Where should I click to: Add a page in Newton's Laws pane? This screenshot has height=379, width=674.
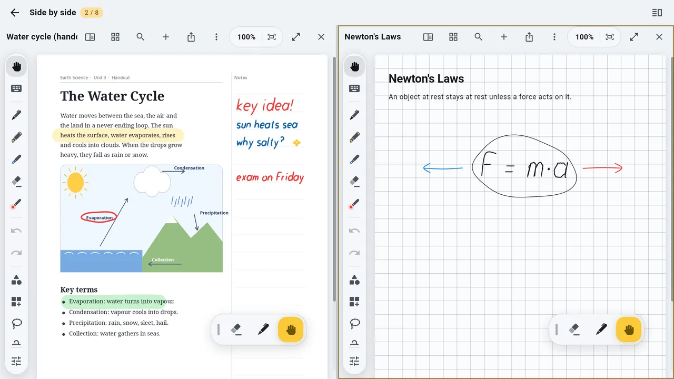click(504, 37)
